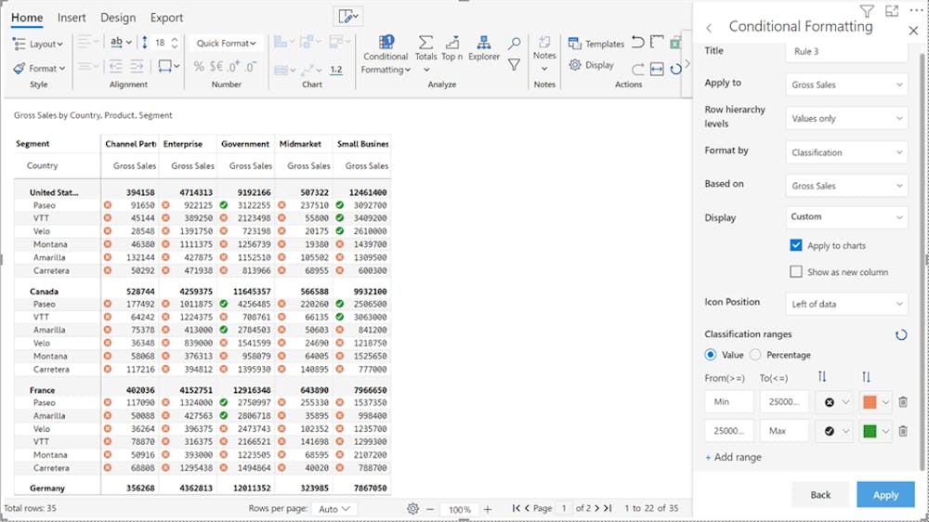Screen dimensions: 929x522
Task: Expand the Icon Position dropdown
Action: click(846, 303)
